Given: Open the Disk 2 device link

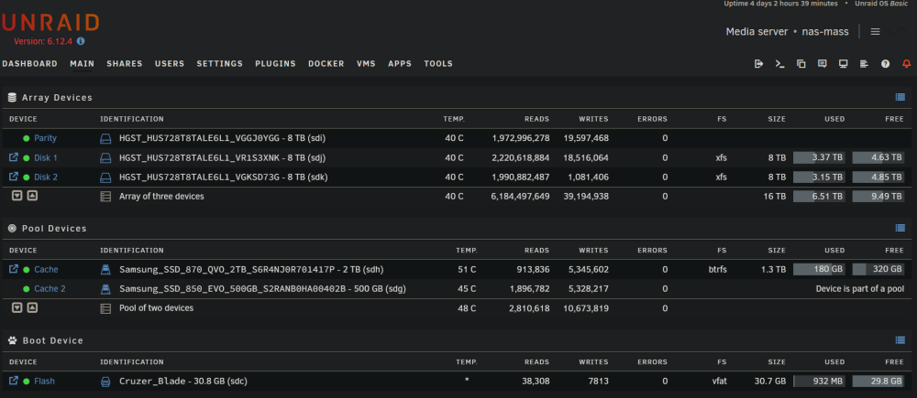Looking at the screenshot, I should pos(46,177).
